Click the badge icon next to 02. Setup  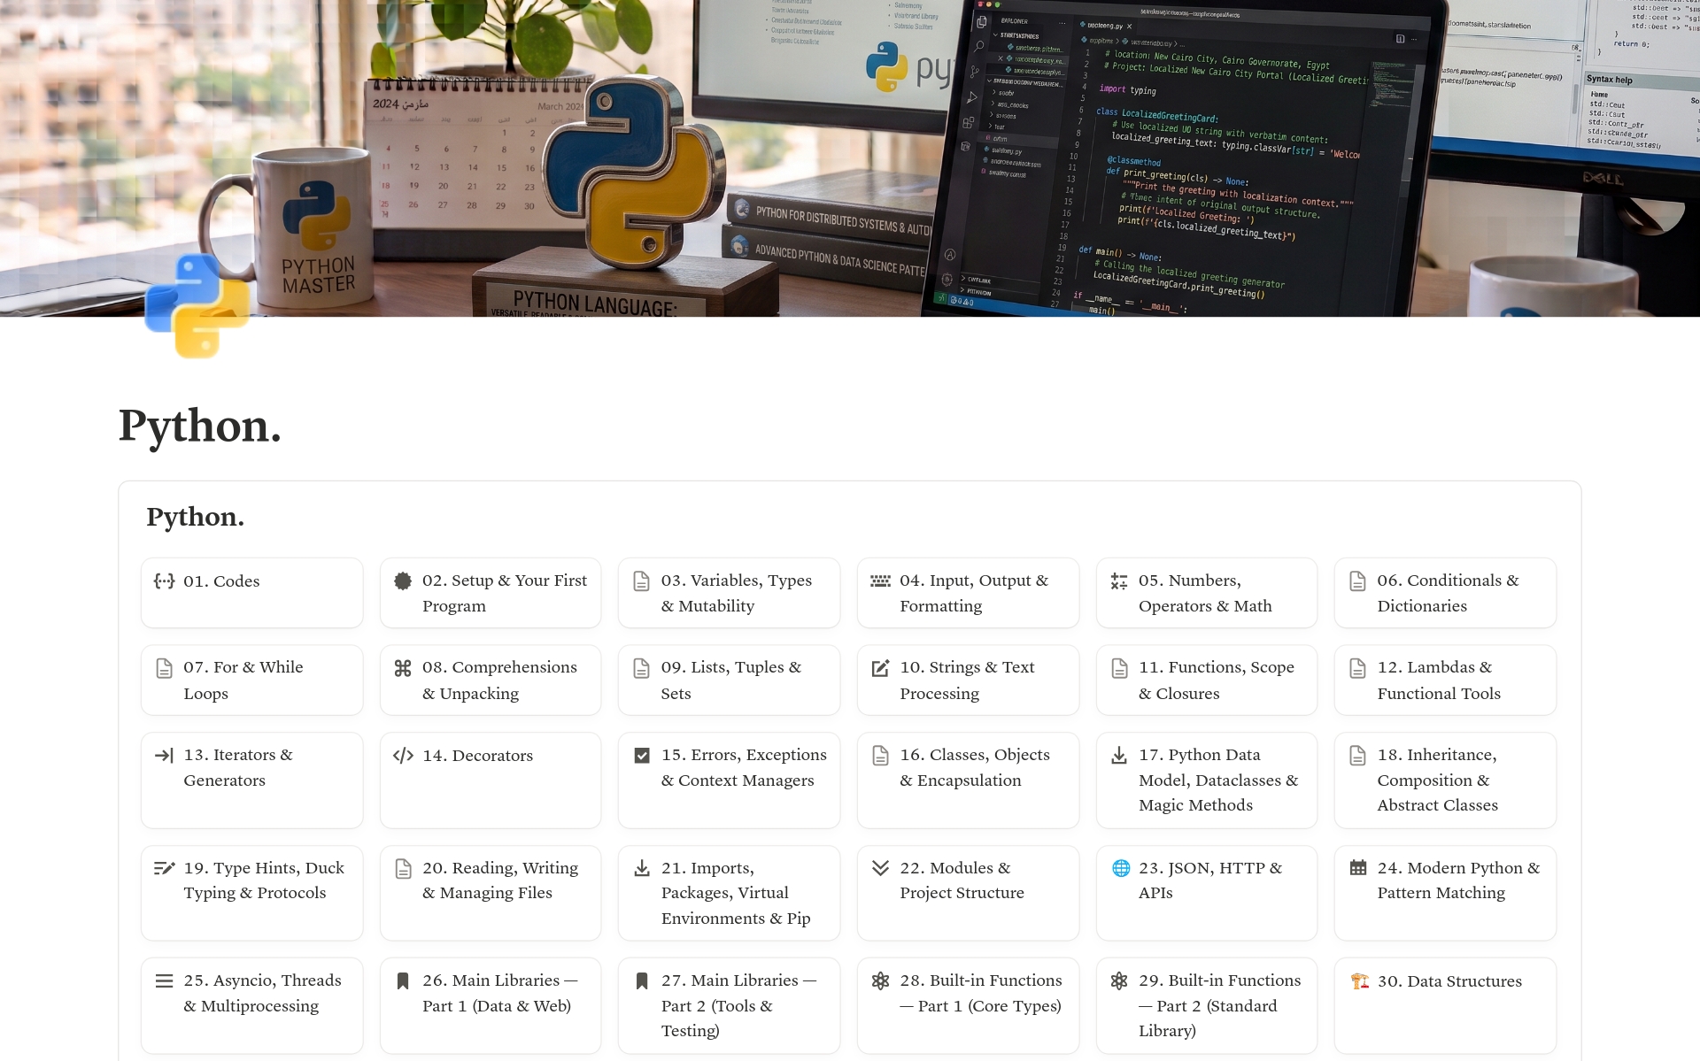pos(403,580)
